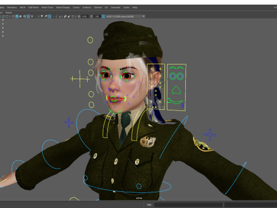
Task: Open the ACES view transform dropdown
Action: (125, 16)
